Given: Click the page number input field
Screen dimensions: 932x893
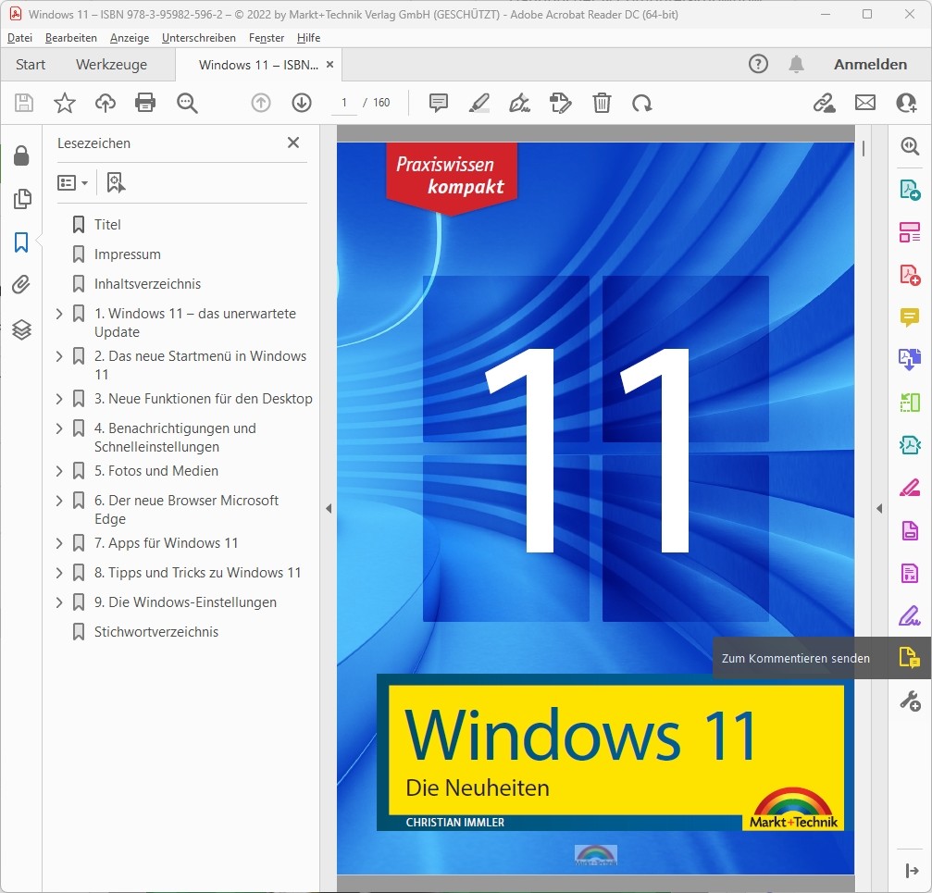Looking at the screenshot, I should 344,103.
